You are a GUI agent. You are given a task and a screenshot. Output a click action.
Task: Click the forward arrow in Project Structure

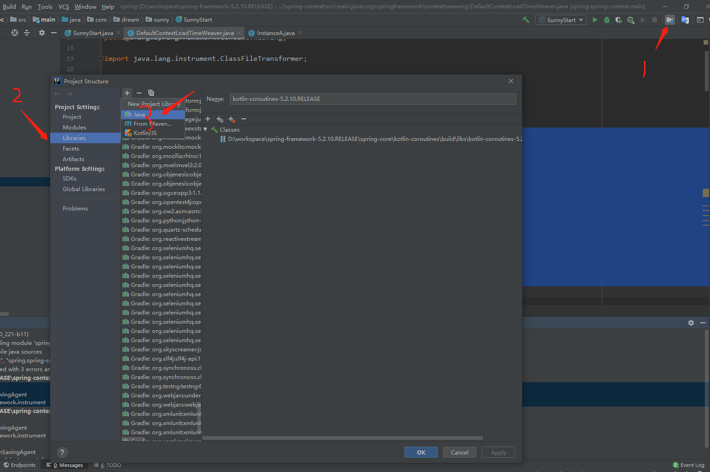69,94
